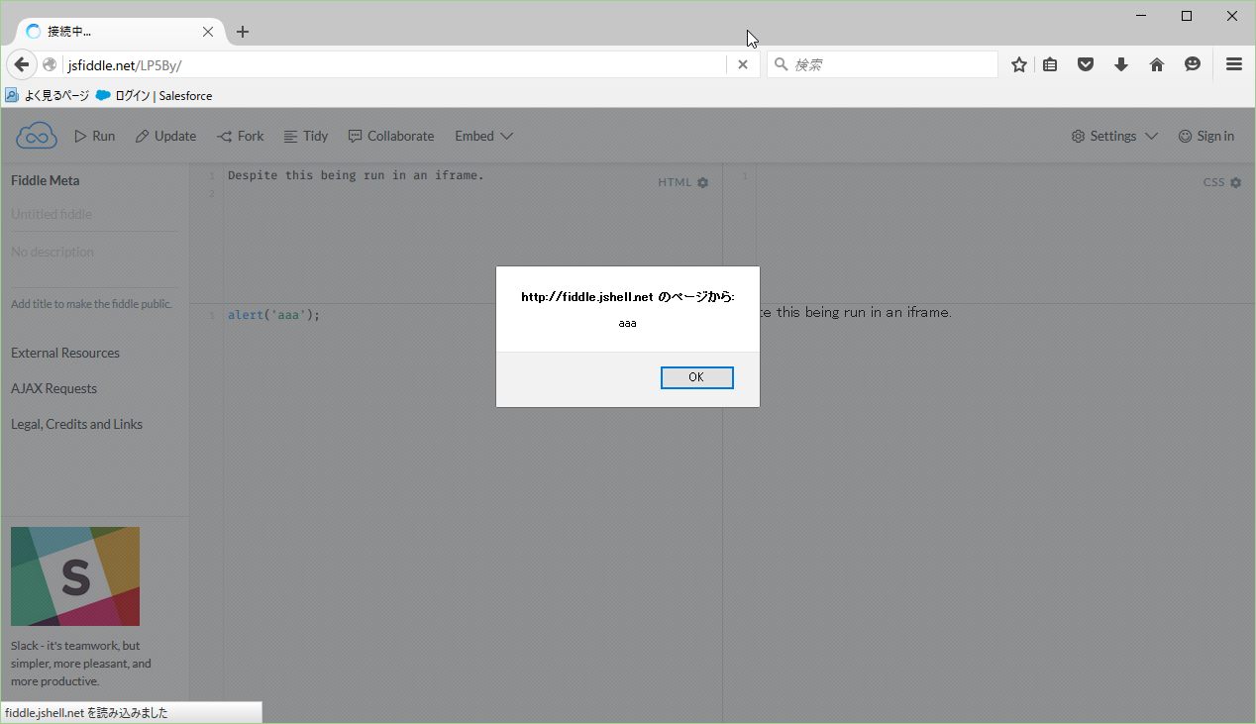Viewport: 1256px width, 724px height.
Task: Open the Firefox hamburger menu
Action: click(1233, 64)
